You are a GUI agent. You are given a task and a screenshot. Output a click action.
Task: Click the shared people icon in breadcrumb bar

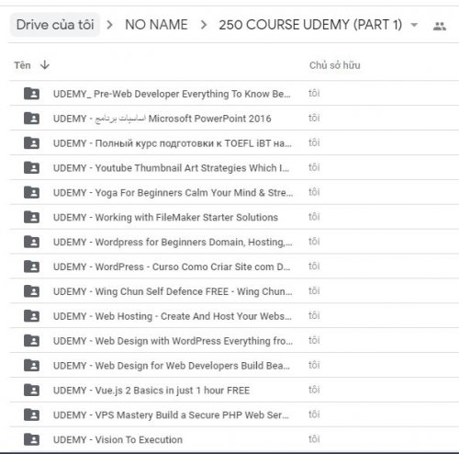[x=440, y=26]
